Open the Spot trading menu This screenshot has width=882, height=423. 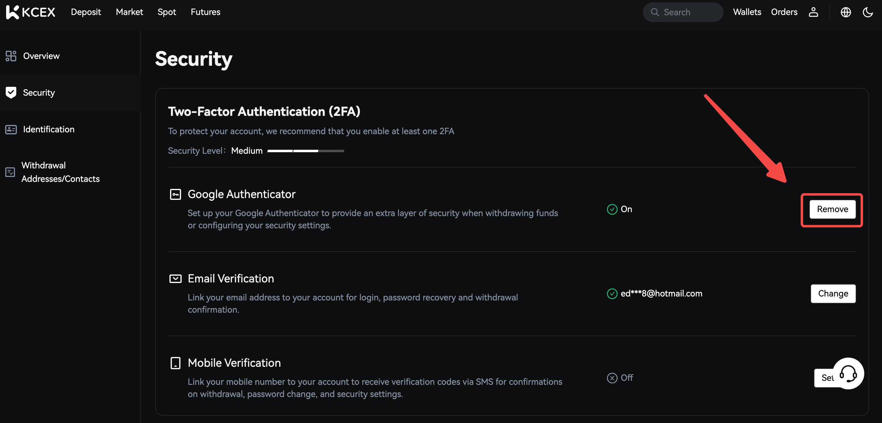[x=166, y=12]
